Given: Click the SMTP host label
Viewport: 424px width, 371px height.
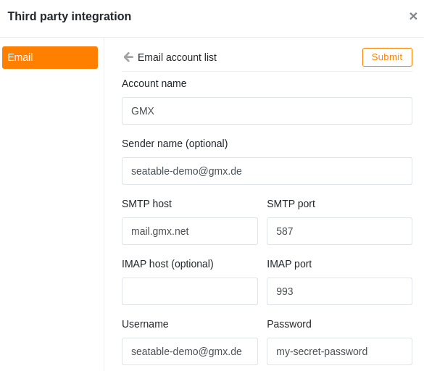Looking at the screenshot, I should tap(147, 204).
